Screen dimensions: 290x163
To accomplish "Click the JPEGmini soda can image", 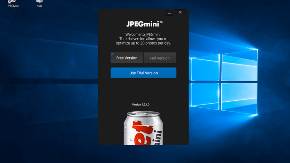I will click(143, 128).
